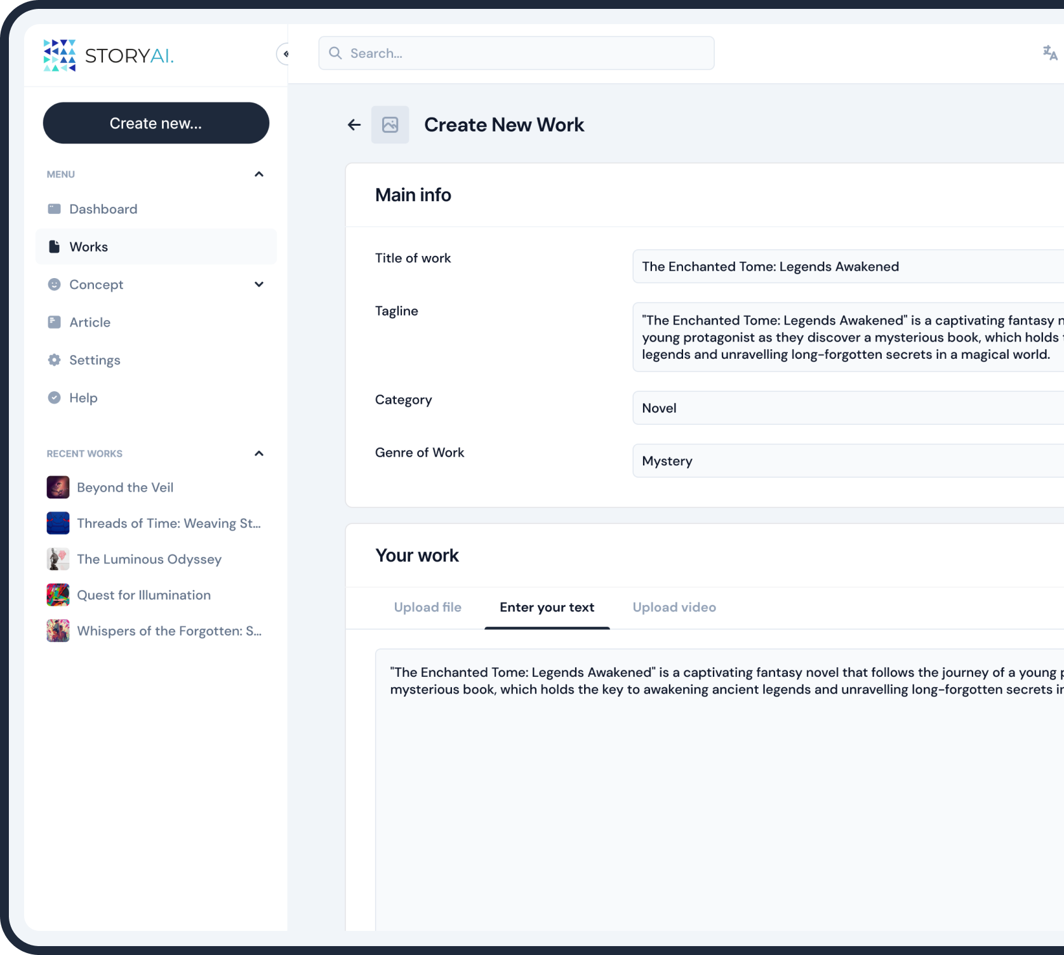Expand the Concept submenu chevron
The height and width of the screenshot is (955, 1064).
pos(259,284)
